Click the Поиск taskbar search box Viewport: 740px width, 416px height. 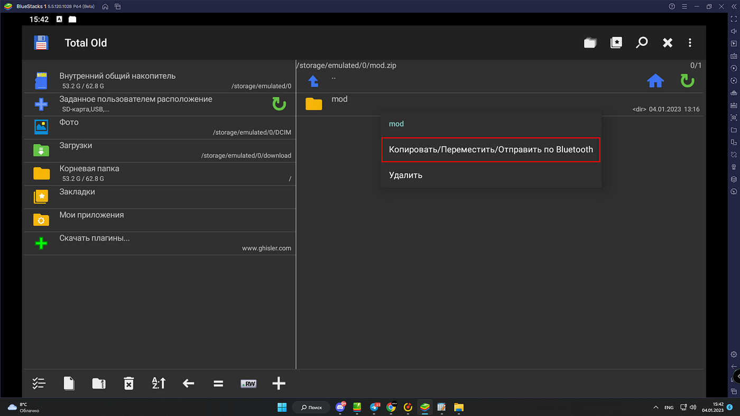tap(312, 407)
